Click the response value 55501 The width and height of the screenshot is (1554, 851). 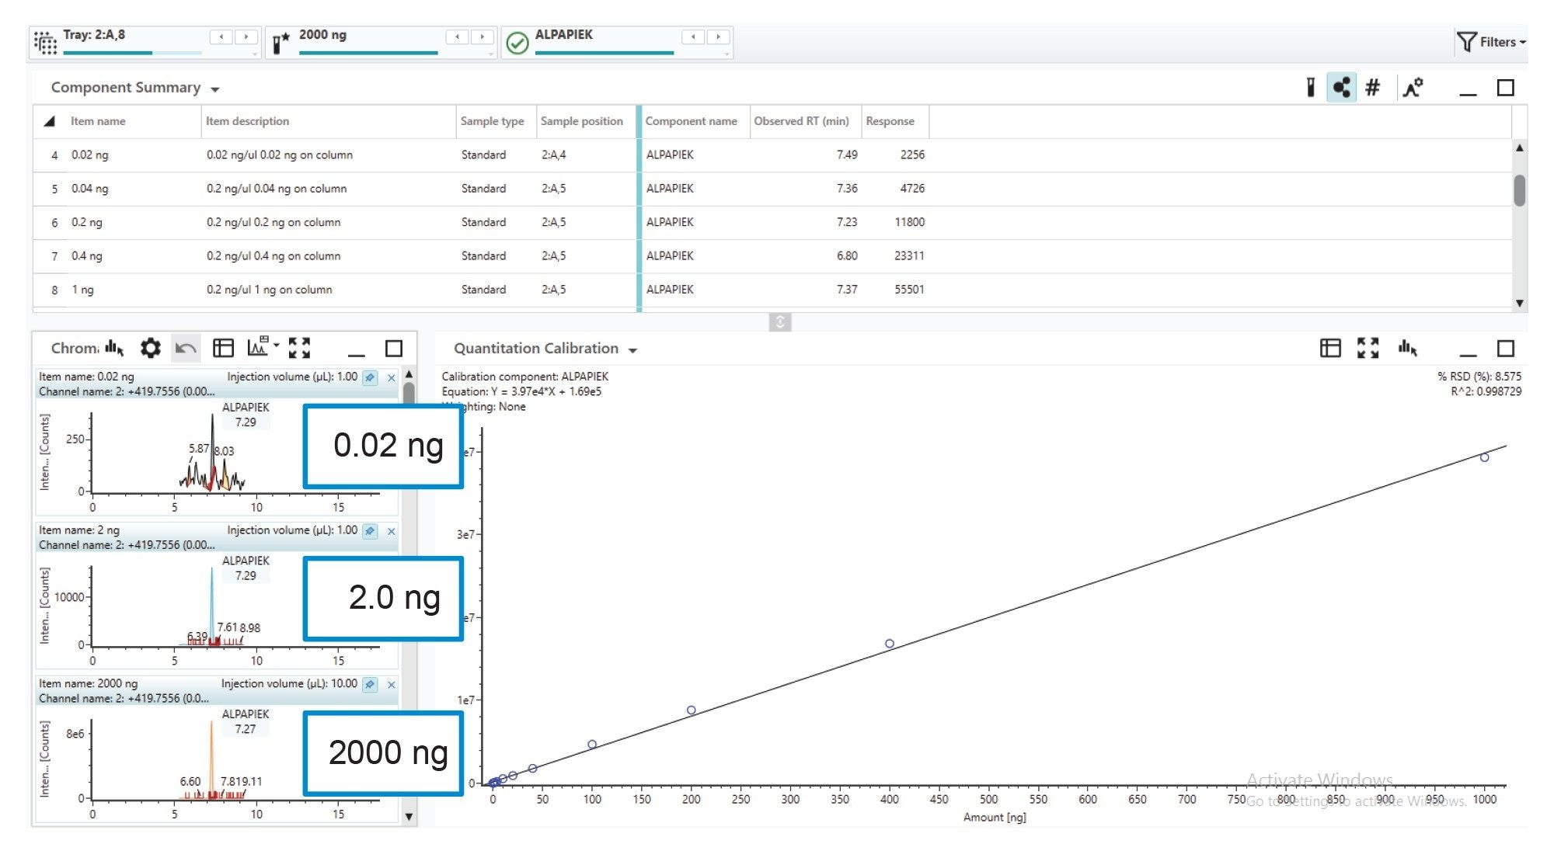(909, 290)
